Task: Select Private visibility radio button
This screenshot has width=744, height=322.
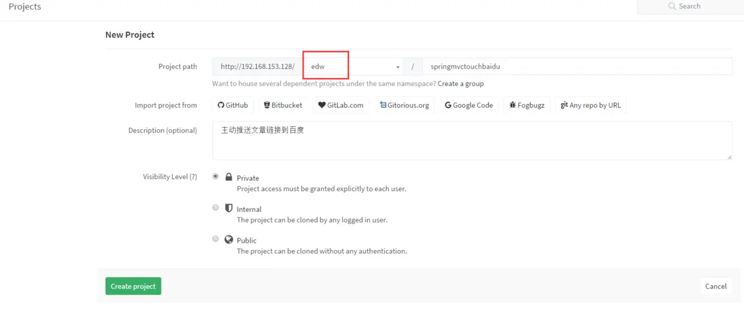Action: (x=215, y=177)
